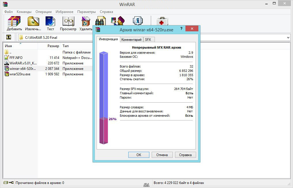This screenshot has height=188, width=293.
Task: Open the Команды menu
Action: [24, 12]
